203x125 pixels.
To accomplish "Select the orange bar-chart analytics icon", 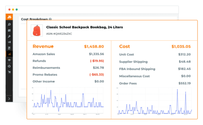I will click(9, 54).
